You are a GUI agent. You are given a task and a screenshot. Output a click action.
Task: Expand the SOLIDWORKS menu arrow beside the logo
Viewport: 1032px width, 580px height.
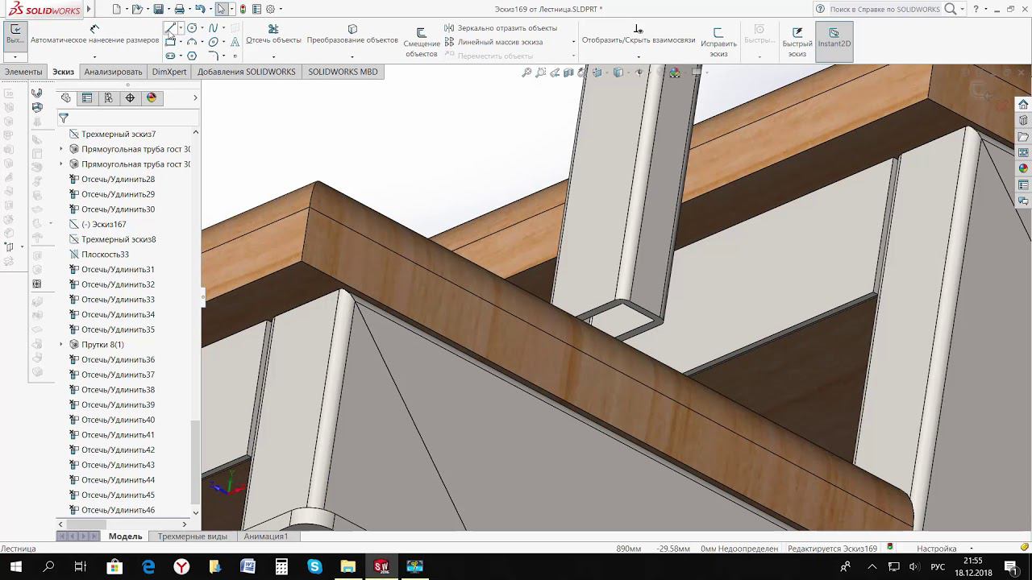[x=89, y=9]
